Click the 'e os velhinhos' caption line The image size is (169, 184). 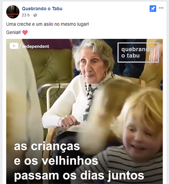pyautogui.click(x=56, y=161)
